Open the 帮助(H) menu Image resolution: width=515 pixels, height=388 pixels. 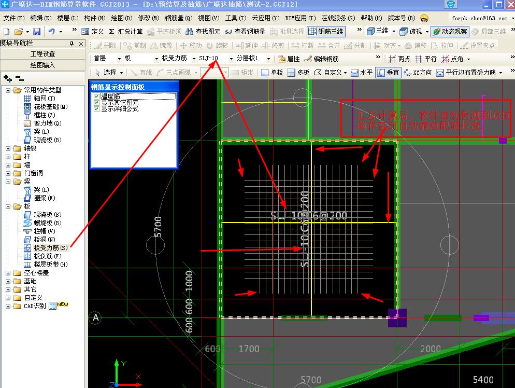coord(371,18)
